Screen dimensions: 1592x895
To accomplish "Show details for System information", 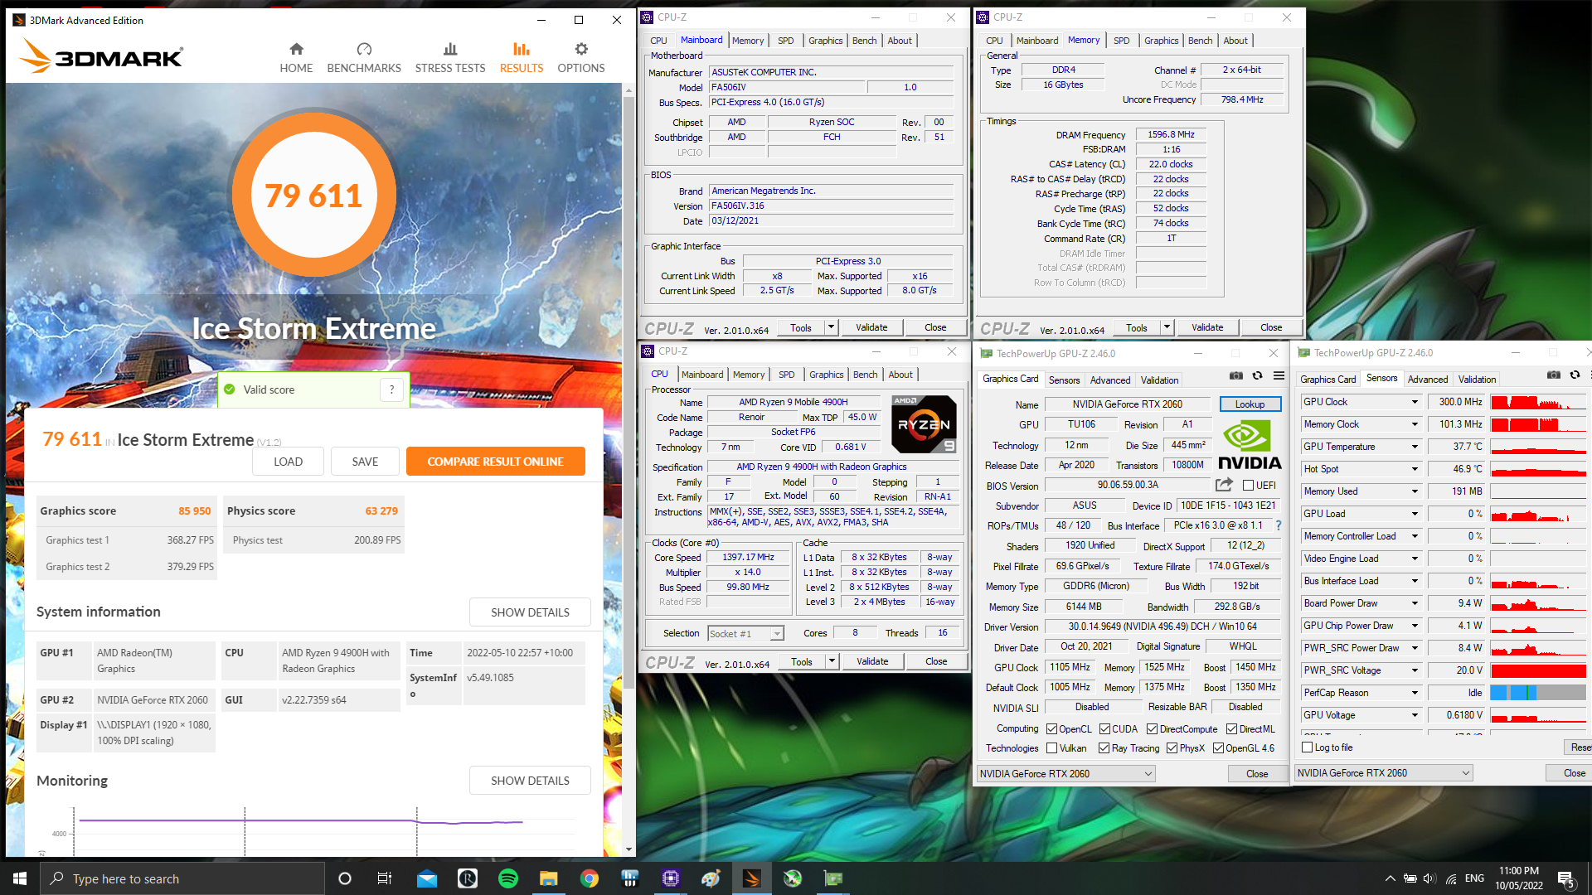I will (x=530, y=612).
